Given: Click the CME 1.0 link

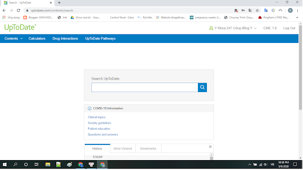Looking at the screenshot, I should click(270, 28).
